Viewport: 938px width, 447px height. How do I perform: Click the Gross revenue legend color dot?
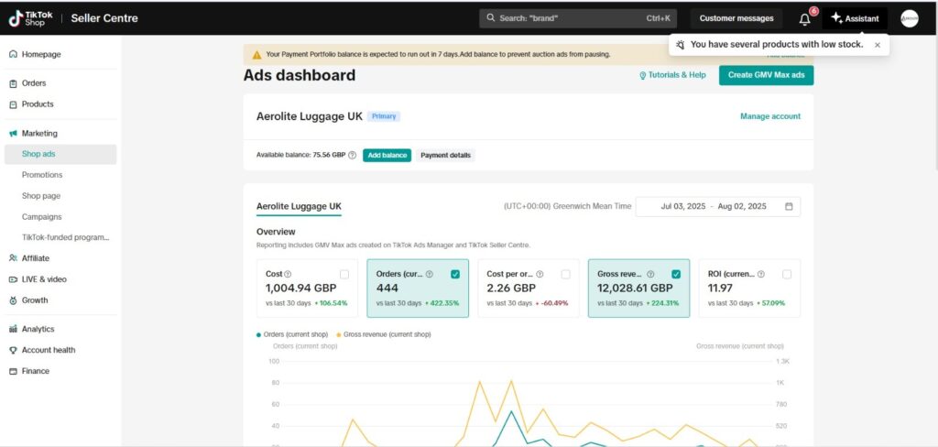pos(339,334)
